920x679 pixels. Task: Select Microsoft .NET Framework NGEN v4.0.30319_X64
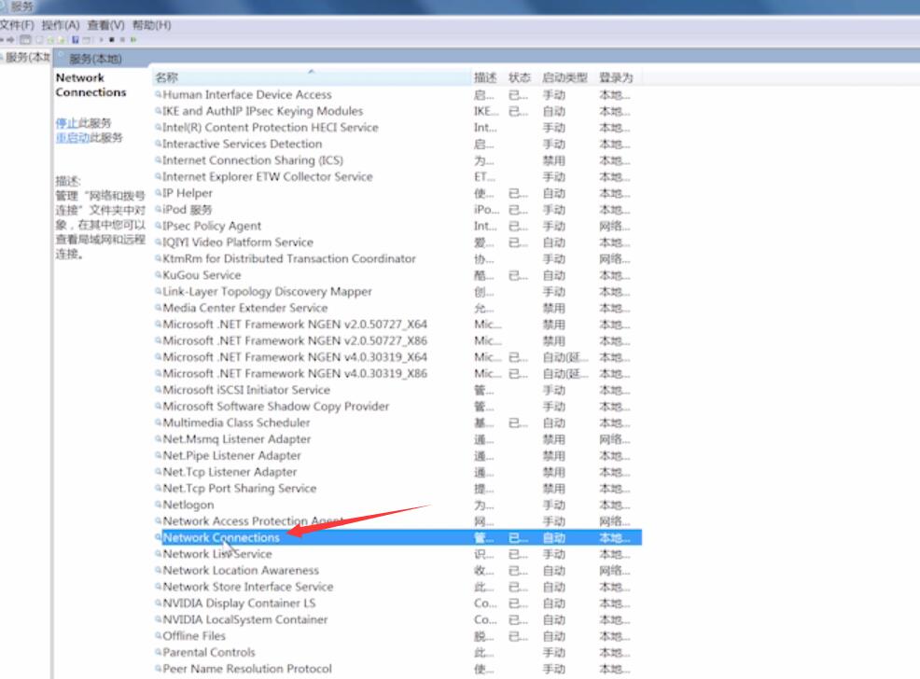tap(295, 357)
